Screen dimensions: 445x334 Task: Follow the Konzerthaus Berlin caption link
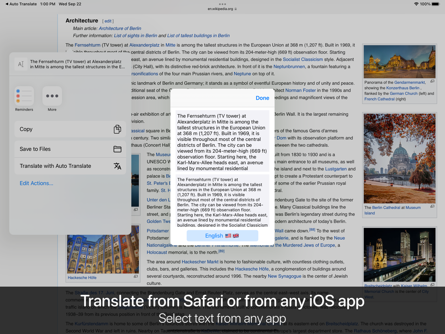(x=403, y=88)
